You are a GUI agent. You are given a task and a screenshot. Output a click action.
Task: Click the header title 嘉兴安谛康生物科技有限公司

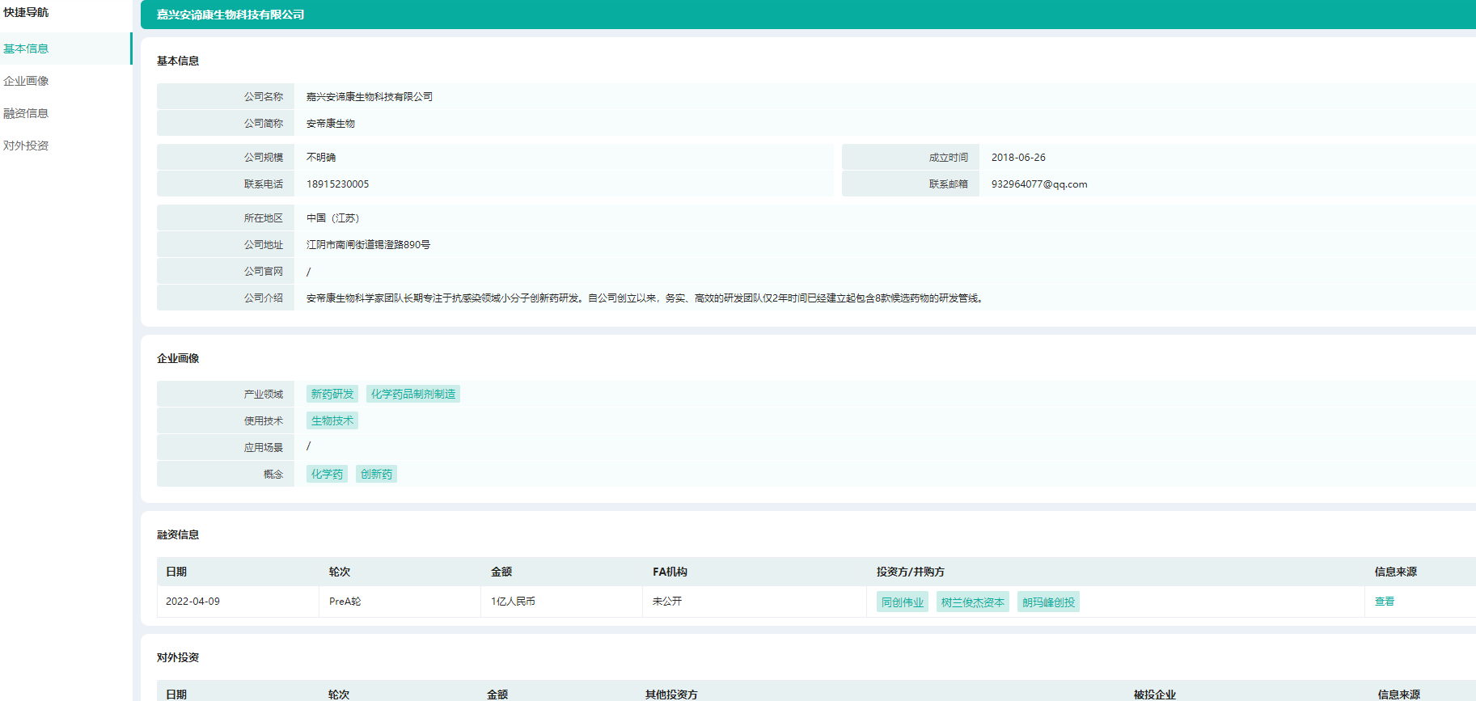(230, 15)
